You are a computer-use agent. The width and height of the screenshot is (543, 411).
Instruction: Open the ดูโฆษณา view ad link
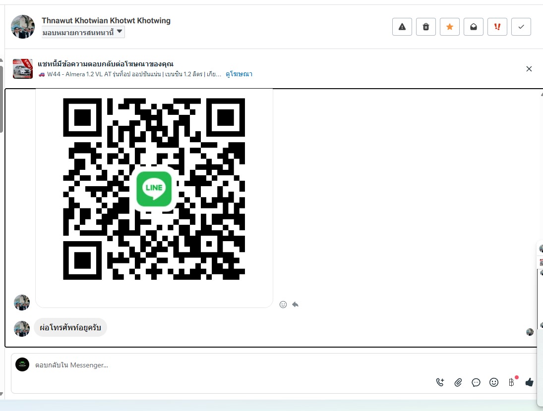click(x=239, y=74)
